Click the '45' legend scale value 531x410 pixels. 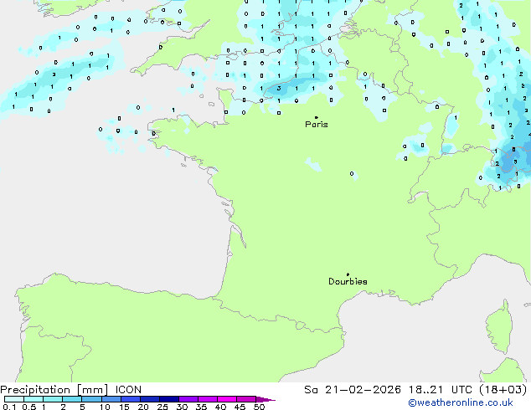240,407
